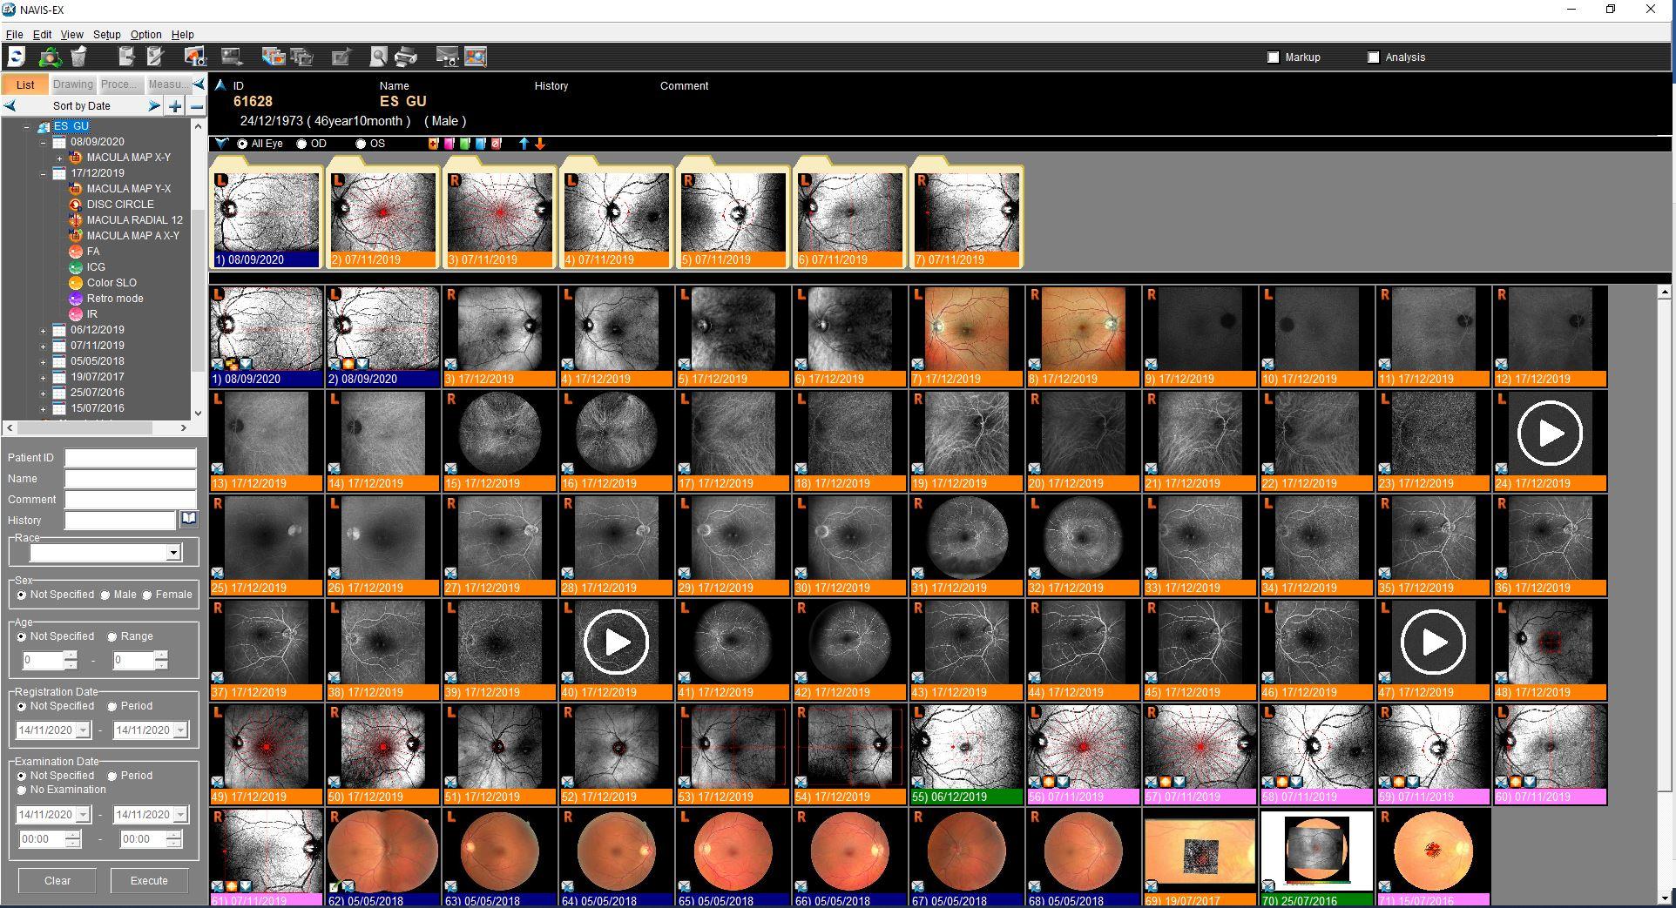Screen dimensions: 1676x908
Task: Click the blue up arrow sort icon
Action: pos(524,144)
